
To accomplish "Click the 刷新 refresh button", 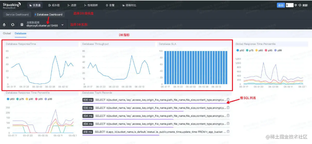I will click(x=303, y=5).
